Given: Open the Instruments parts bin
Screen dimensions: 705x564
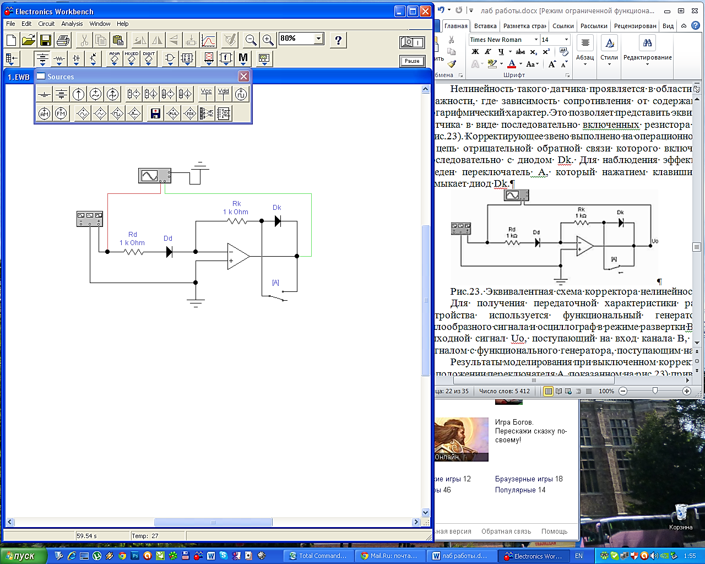Looking at the screenshot, I should pos(264,58).
